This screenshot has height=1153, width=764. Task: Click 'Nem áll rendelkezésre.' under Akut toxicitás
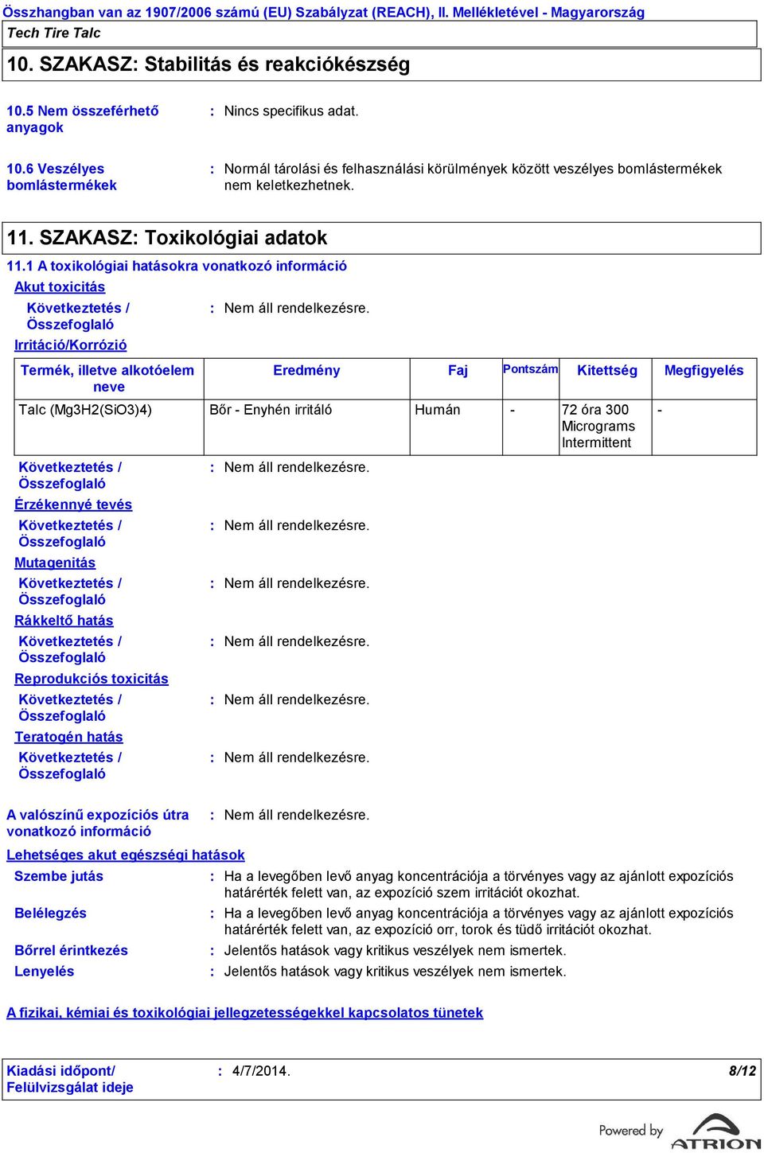[297, 308]
